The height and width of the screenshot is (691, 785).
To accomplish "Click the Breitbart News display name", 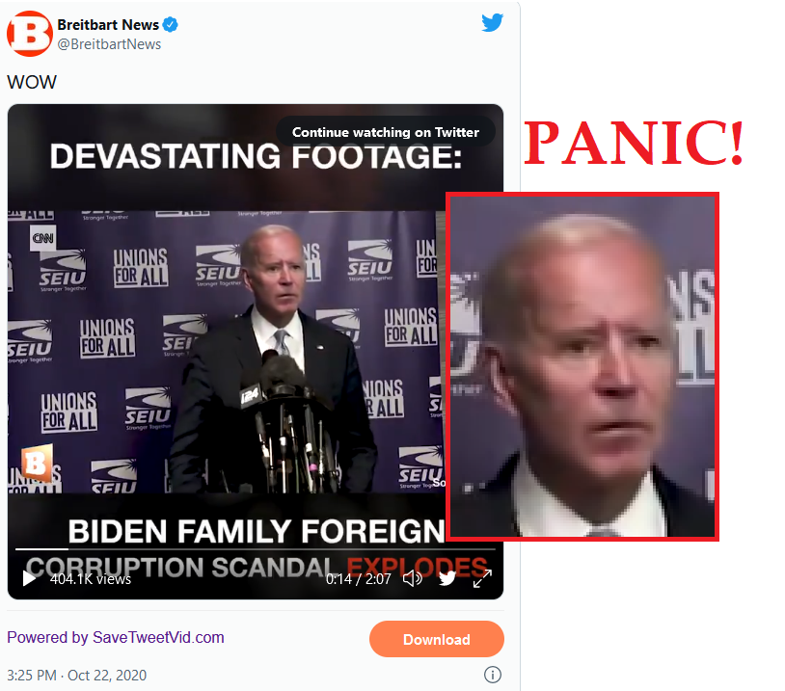I will [x=108, y=24].
